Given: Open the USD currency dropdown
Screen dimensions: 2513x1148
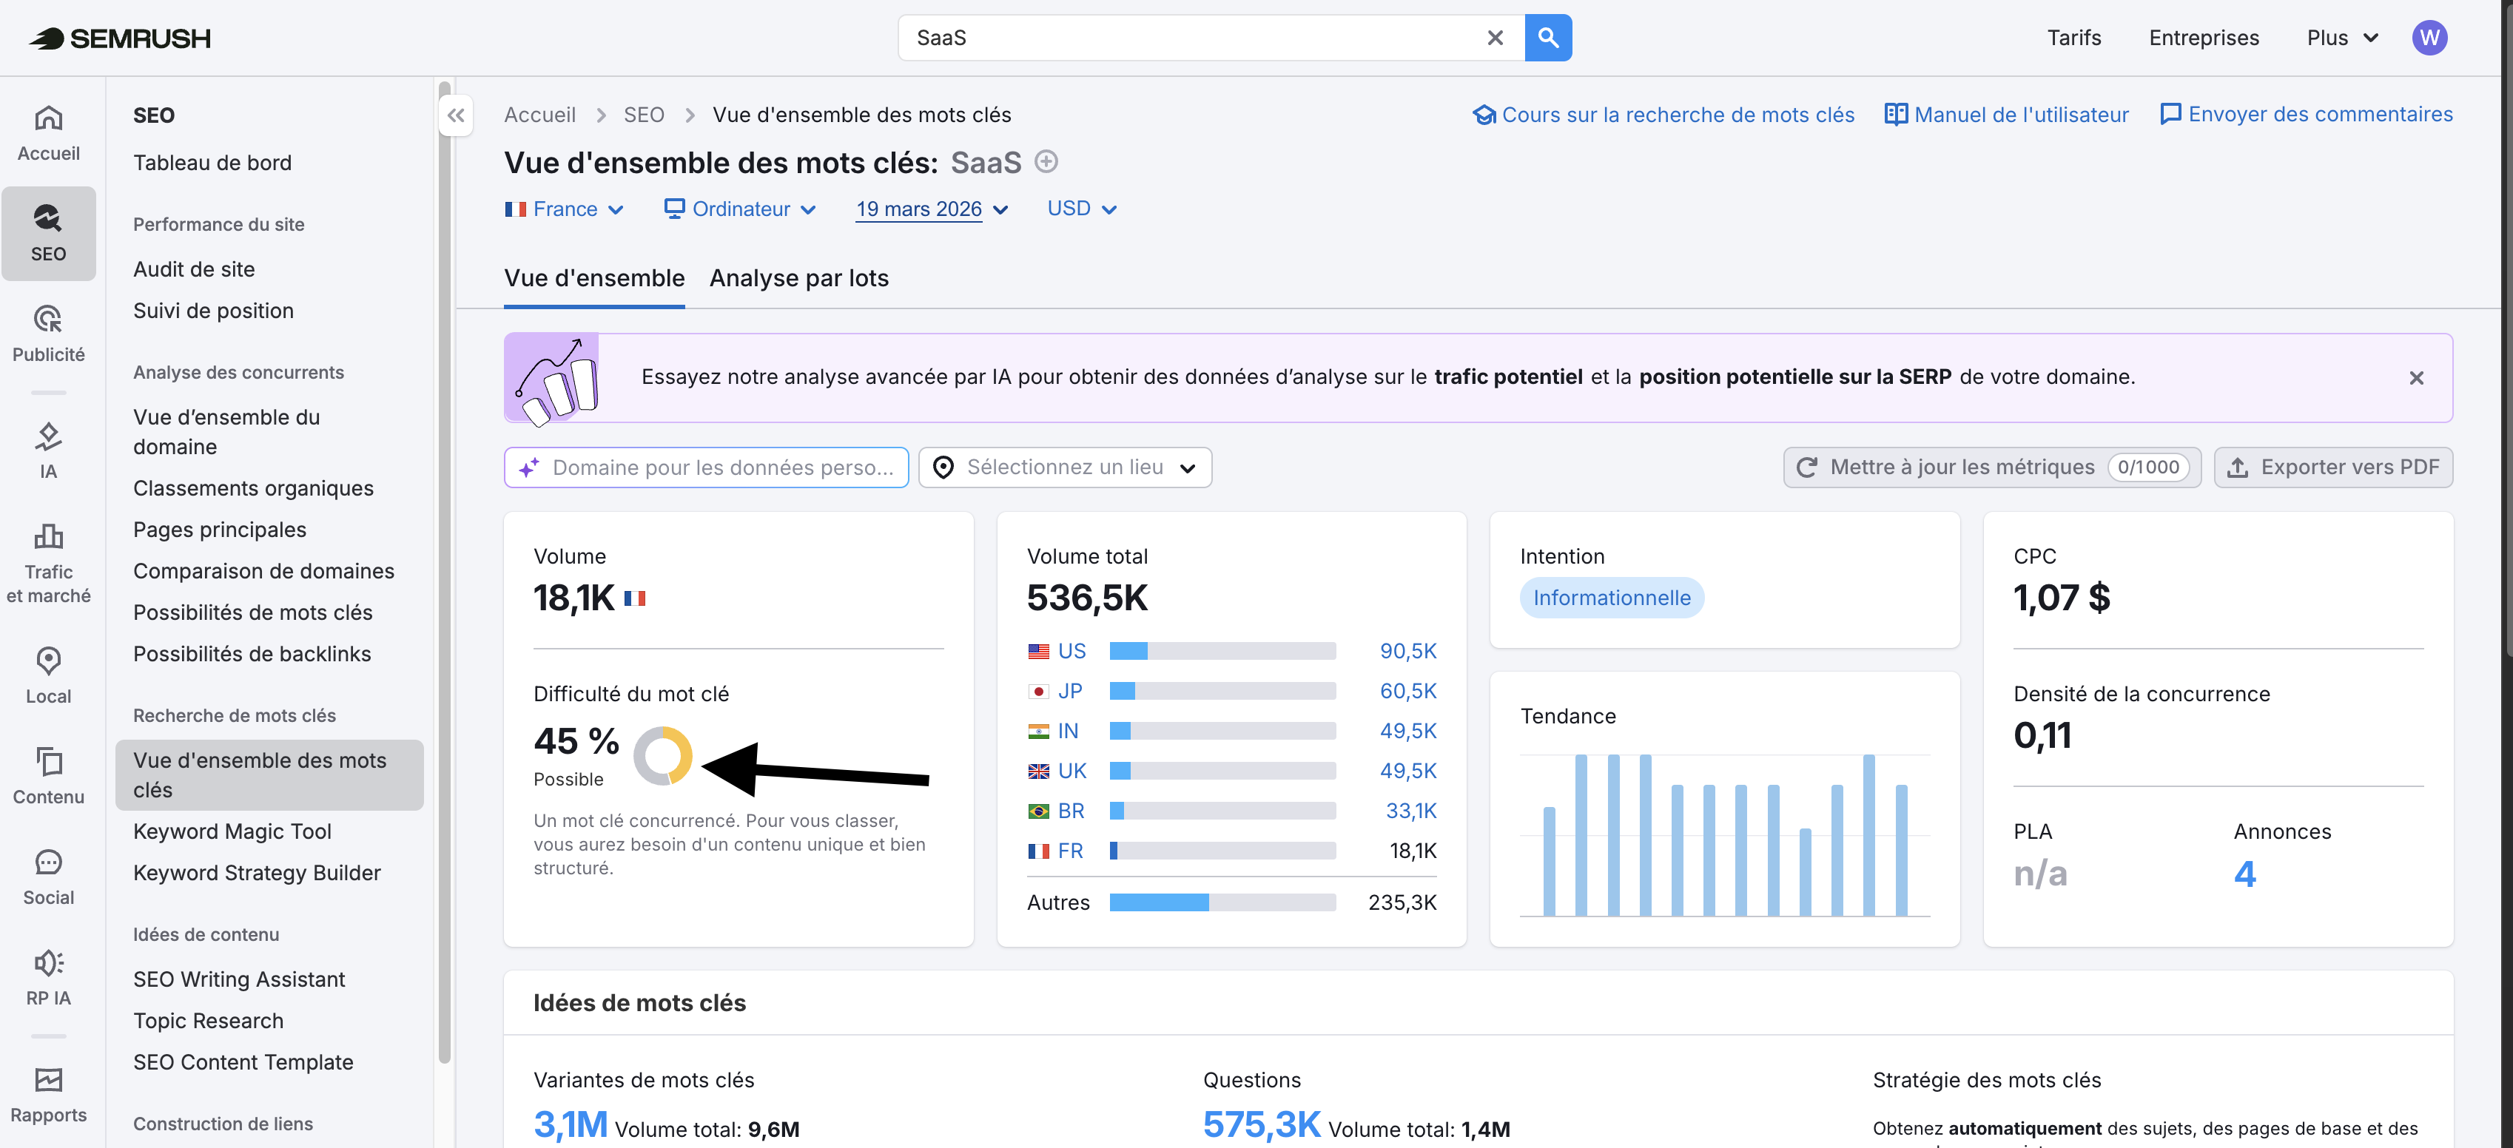Looking at the screenshot, I should pyautogui.click(x=1081, y=209).
